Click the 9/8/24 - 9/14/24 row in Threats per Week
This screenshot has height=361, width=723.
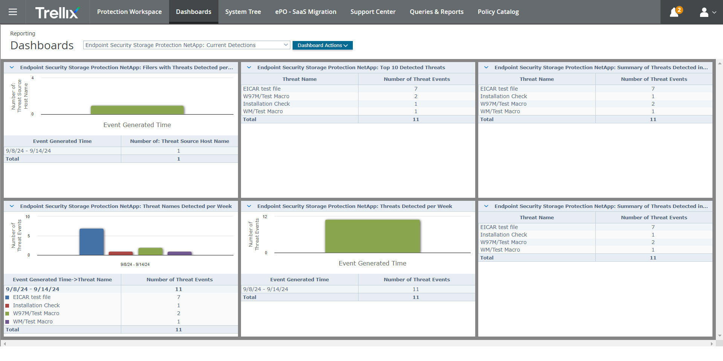pyautogui.click(x=358, y=289)
